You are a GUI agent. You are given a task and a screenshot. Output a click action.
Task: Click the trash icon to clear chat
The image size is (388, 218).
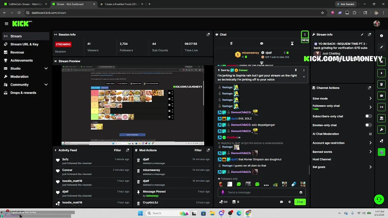click(x=231, y=44)
